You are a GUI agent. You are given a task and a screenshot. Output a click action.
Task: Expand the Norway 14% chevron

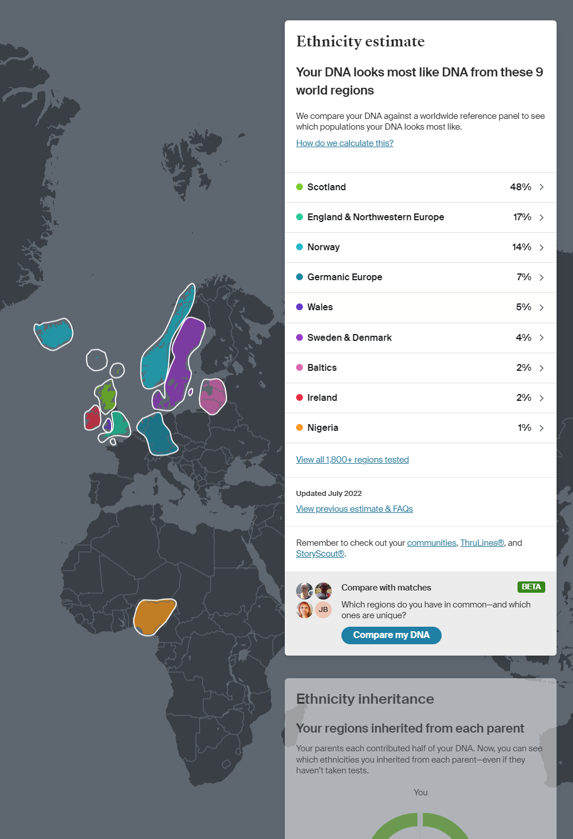541,247
